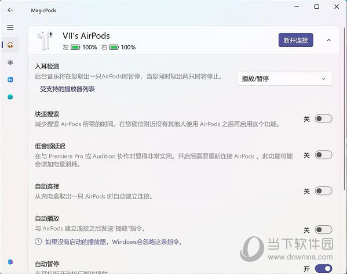Click the info icon beside Windows notice
Screen dimensions: 347x274
coord(38,241)
